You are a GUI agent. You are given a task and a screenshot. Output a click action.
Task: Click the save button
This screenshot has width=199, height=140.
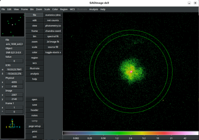click(35, 105)
